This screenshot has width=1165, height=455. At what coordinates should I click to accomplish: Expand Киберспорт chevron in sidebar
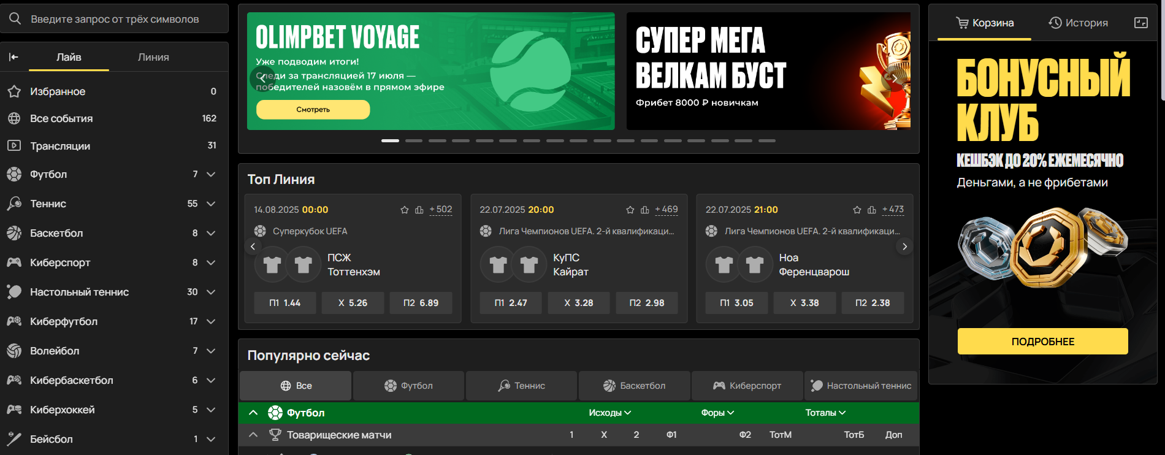click(211, 262)
